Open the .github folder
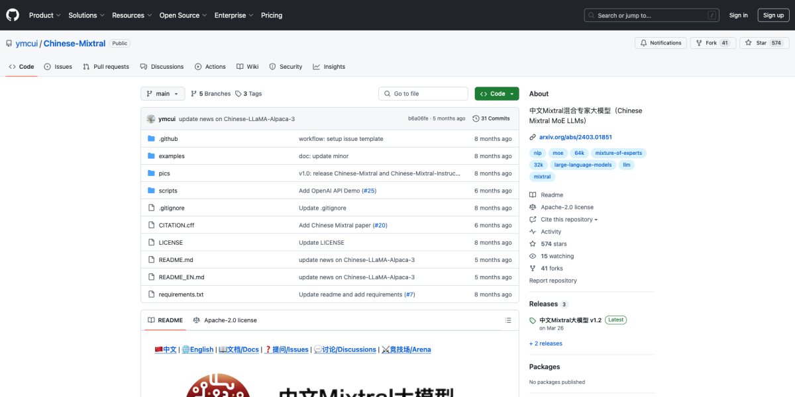The image size is (795, 397). (x=168, y=138)
